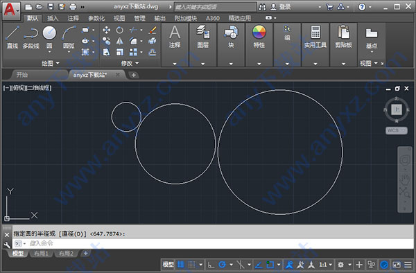The height and width of the screenshot is (273, 416).
Task: Select the Fillet tool icon
Action: click(x=133, y=41)
